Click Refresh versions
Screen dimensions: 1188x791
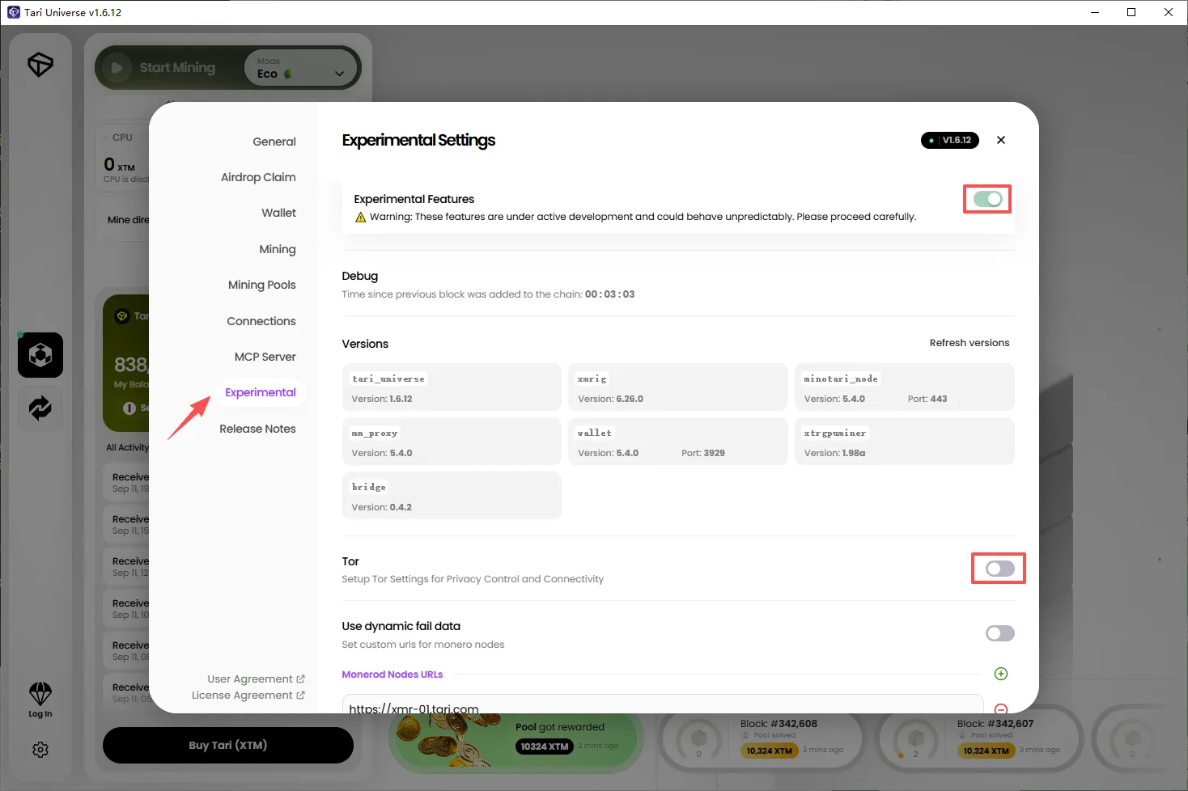(969, 343)
